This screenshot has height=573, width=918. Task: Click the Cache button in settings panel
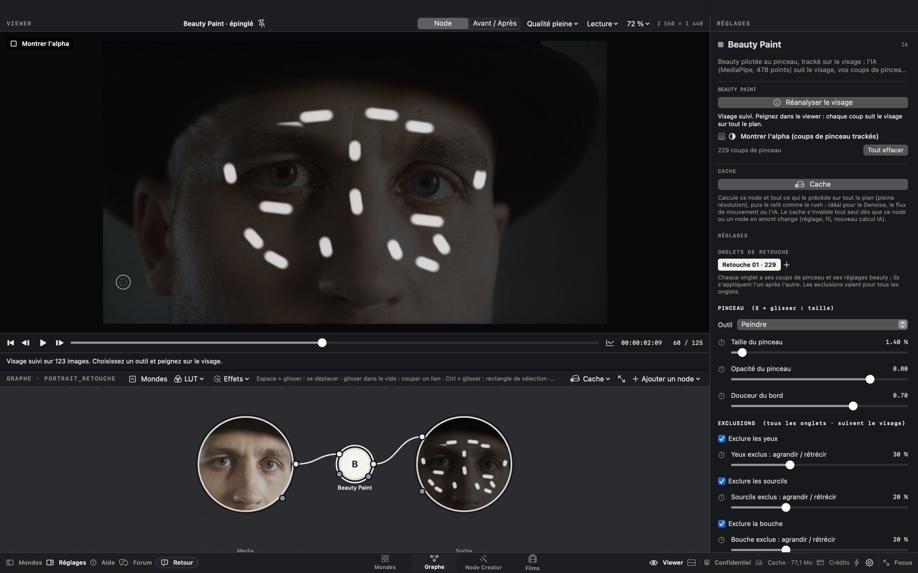813,184
